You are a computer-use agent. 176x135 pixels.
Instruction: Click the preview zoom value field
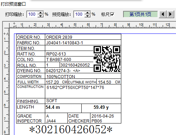(79, 14)
